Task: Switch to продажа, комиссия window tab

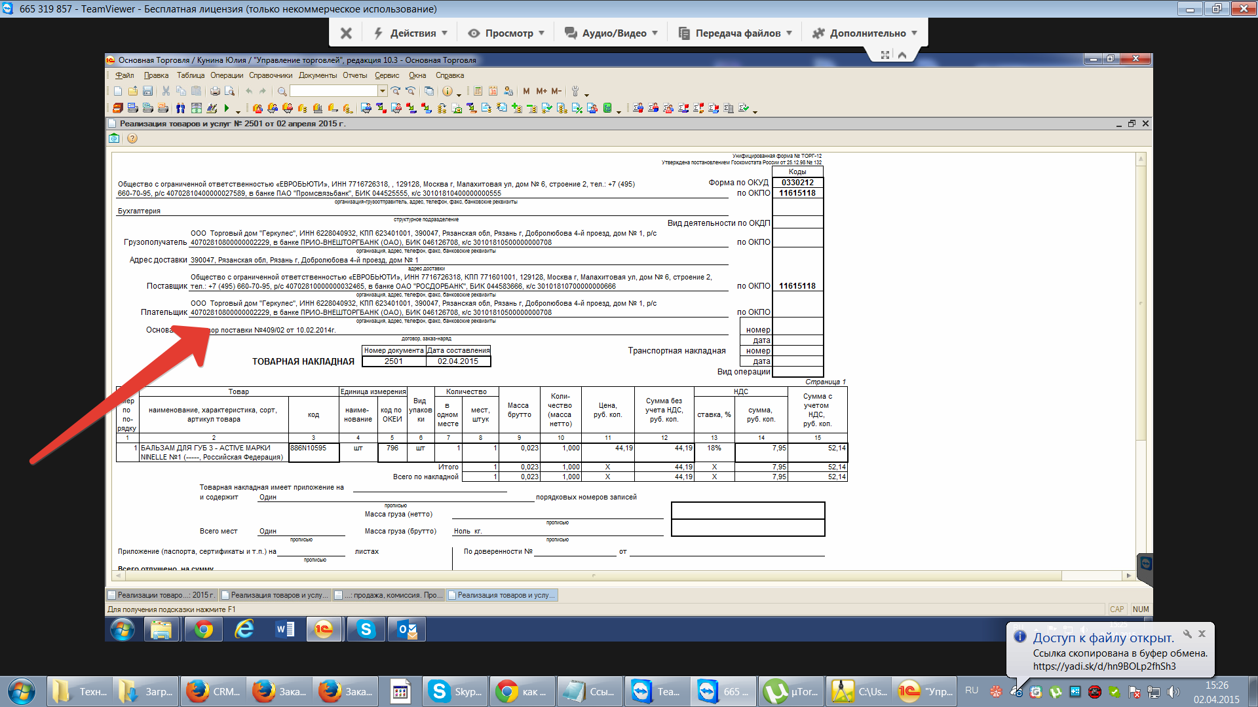Action: tap(389, 595)
